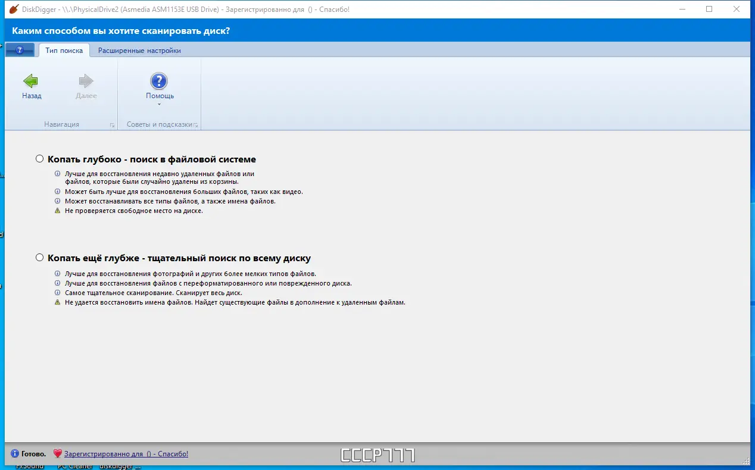Viewport: 755px width, 470px height.
Task: Click the DiskDigger icon in the title bar
Action: tap(14, 10)
